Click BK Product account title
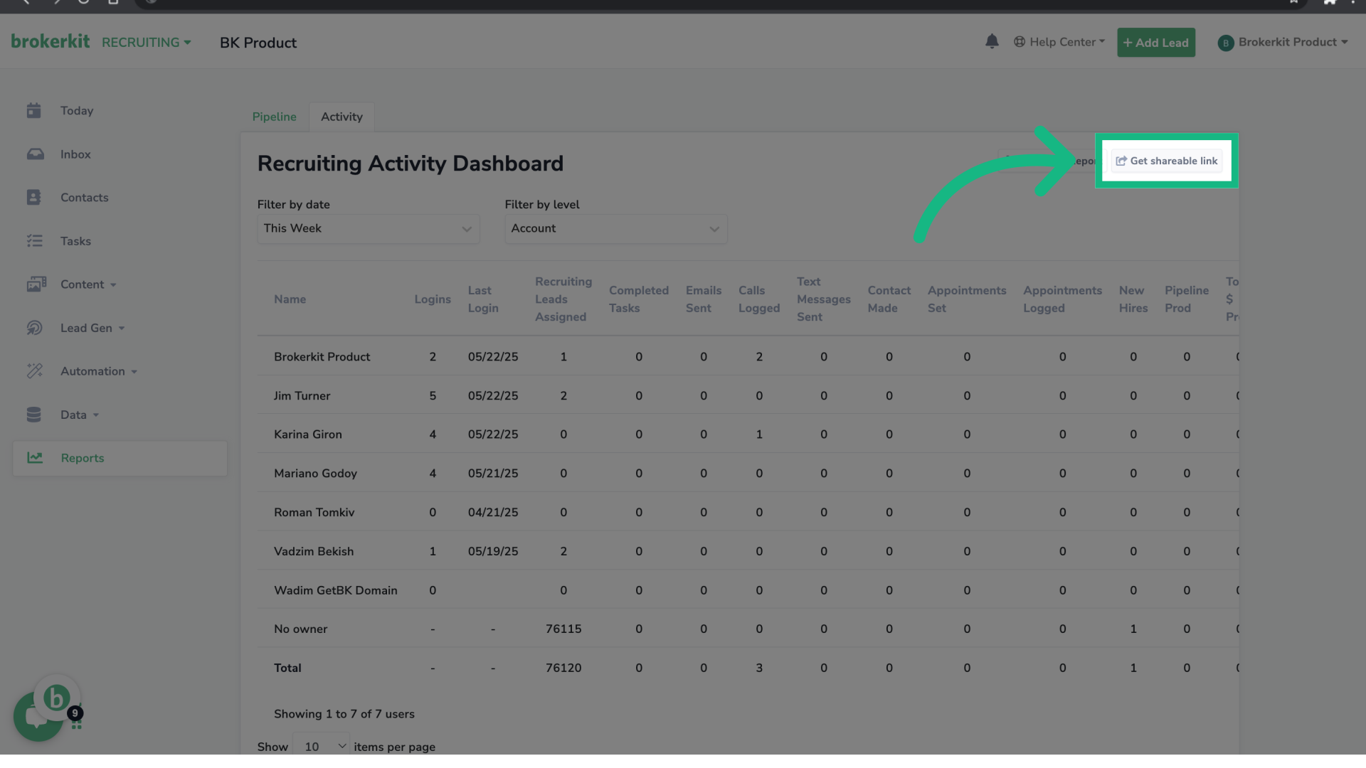Screen dimensions: 1366x768 click(258, 43)
